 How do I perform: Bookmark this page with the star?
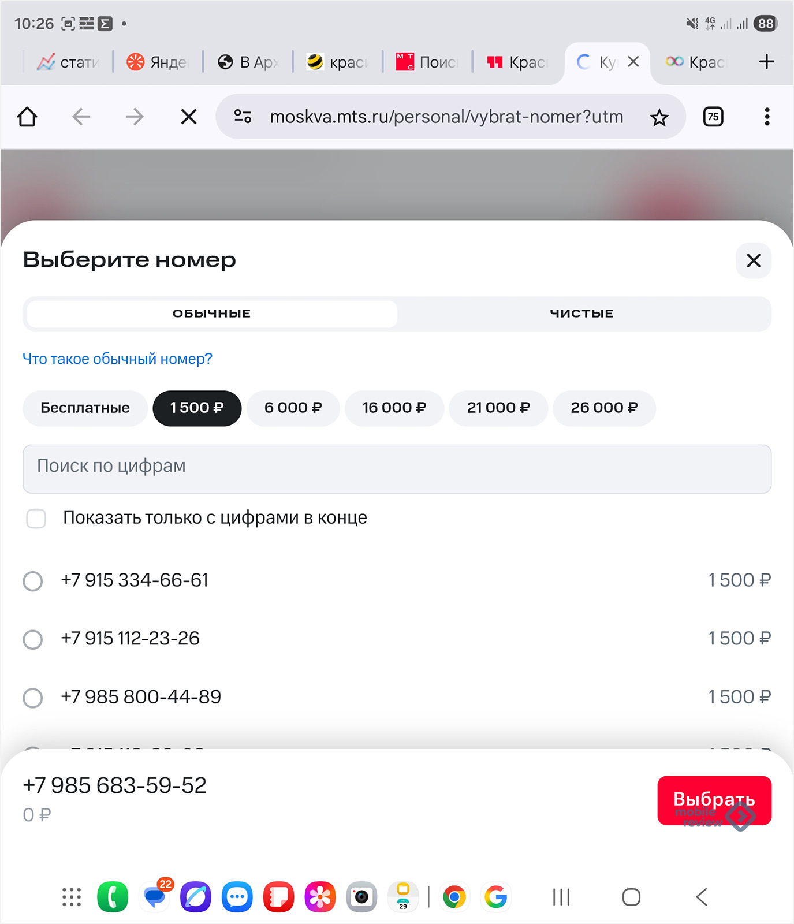(659, 118)
